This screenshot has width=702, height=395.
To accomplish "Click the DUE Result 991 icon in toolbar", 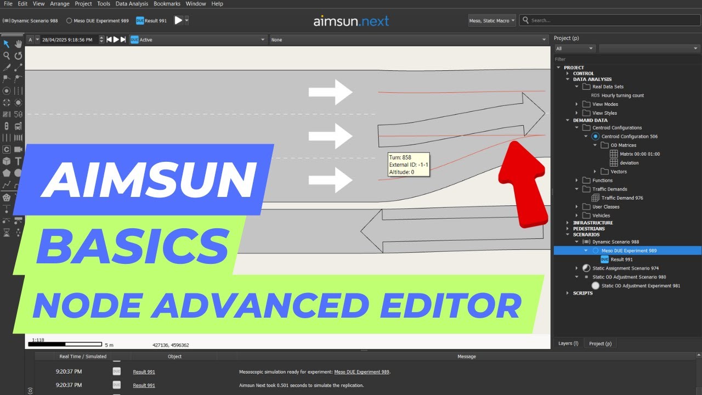I will pos(140,20).
